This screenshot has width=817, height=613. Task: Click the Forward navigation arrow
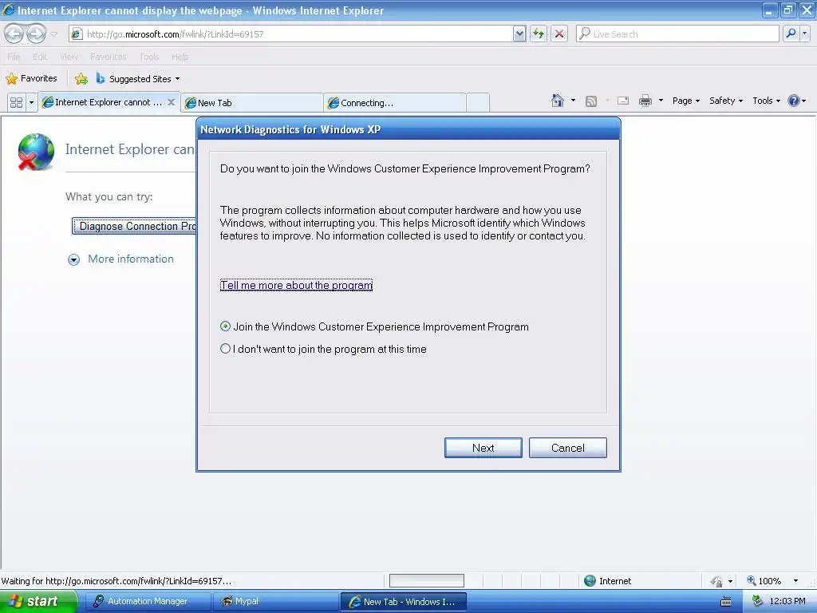36,34
